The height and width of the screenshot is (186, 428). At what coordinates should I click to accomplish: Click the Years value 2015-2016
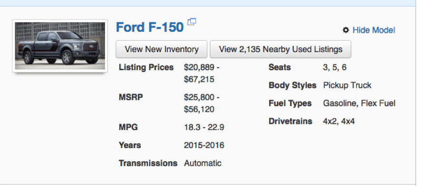(204, 145)
